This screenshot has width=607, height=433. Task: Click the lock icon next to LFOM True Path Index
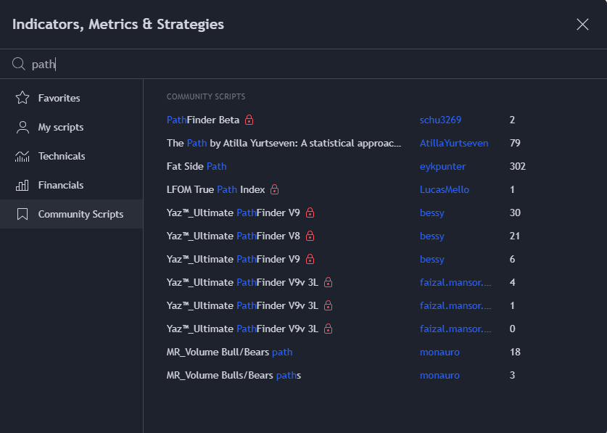[x=274, y=189]
